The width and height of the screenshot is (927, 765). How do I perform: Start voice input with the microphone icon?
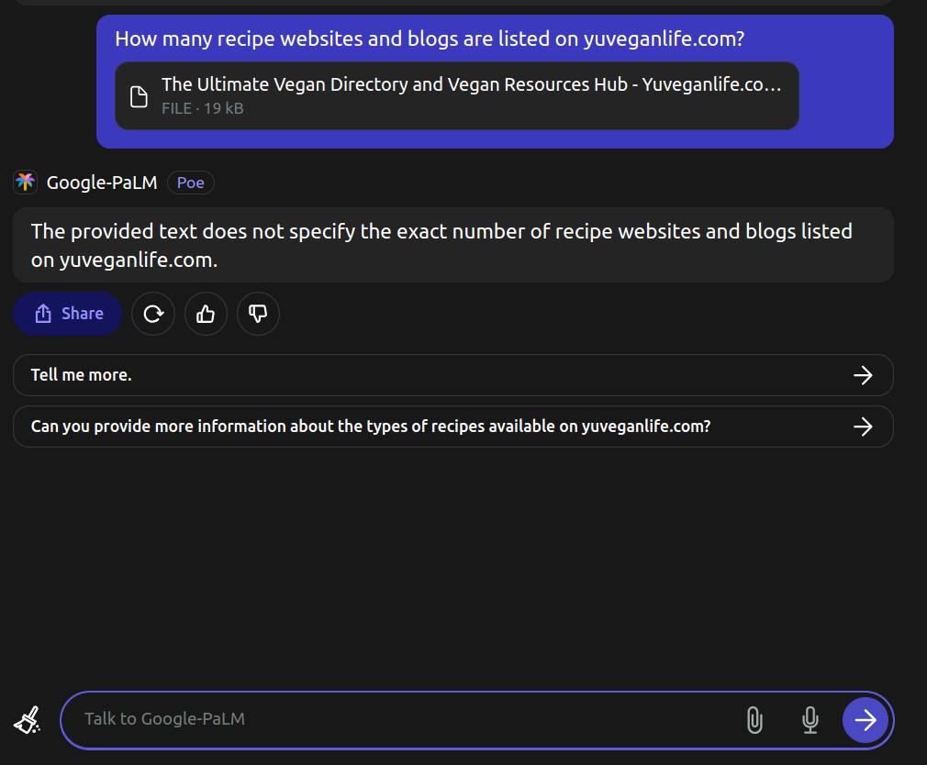tap(810, 720)
